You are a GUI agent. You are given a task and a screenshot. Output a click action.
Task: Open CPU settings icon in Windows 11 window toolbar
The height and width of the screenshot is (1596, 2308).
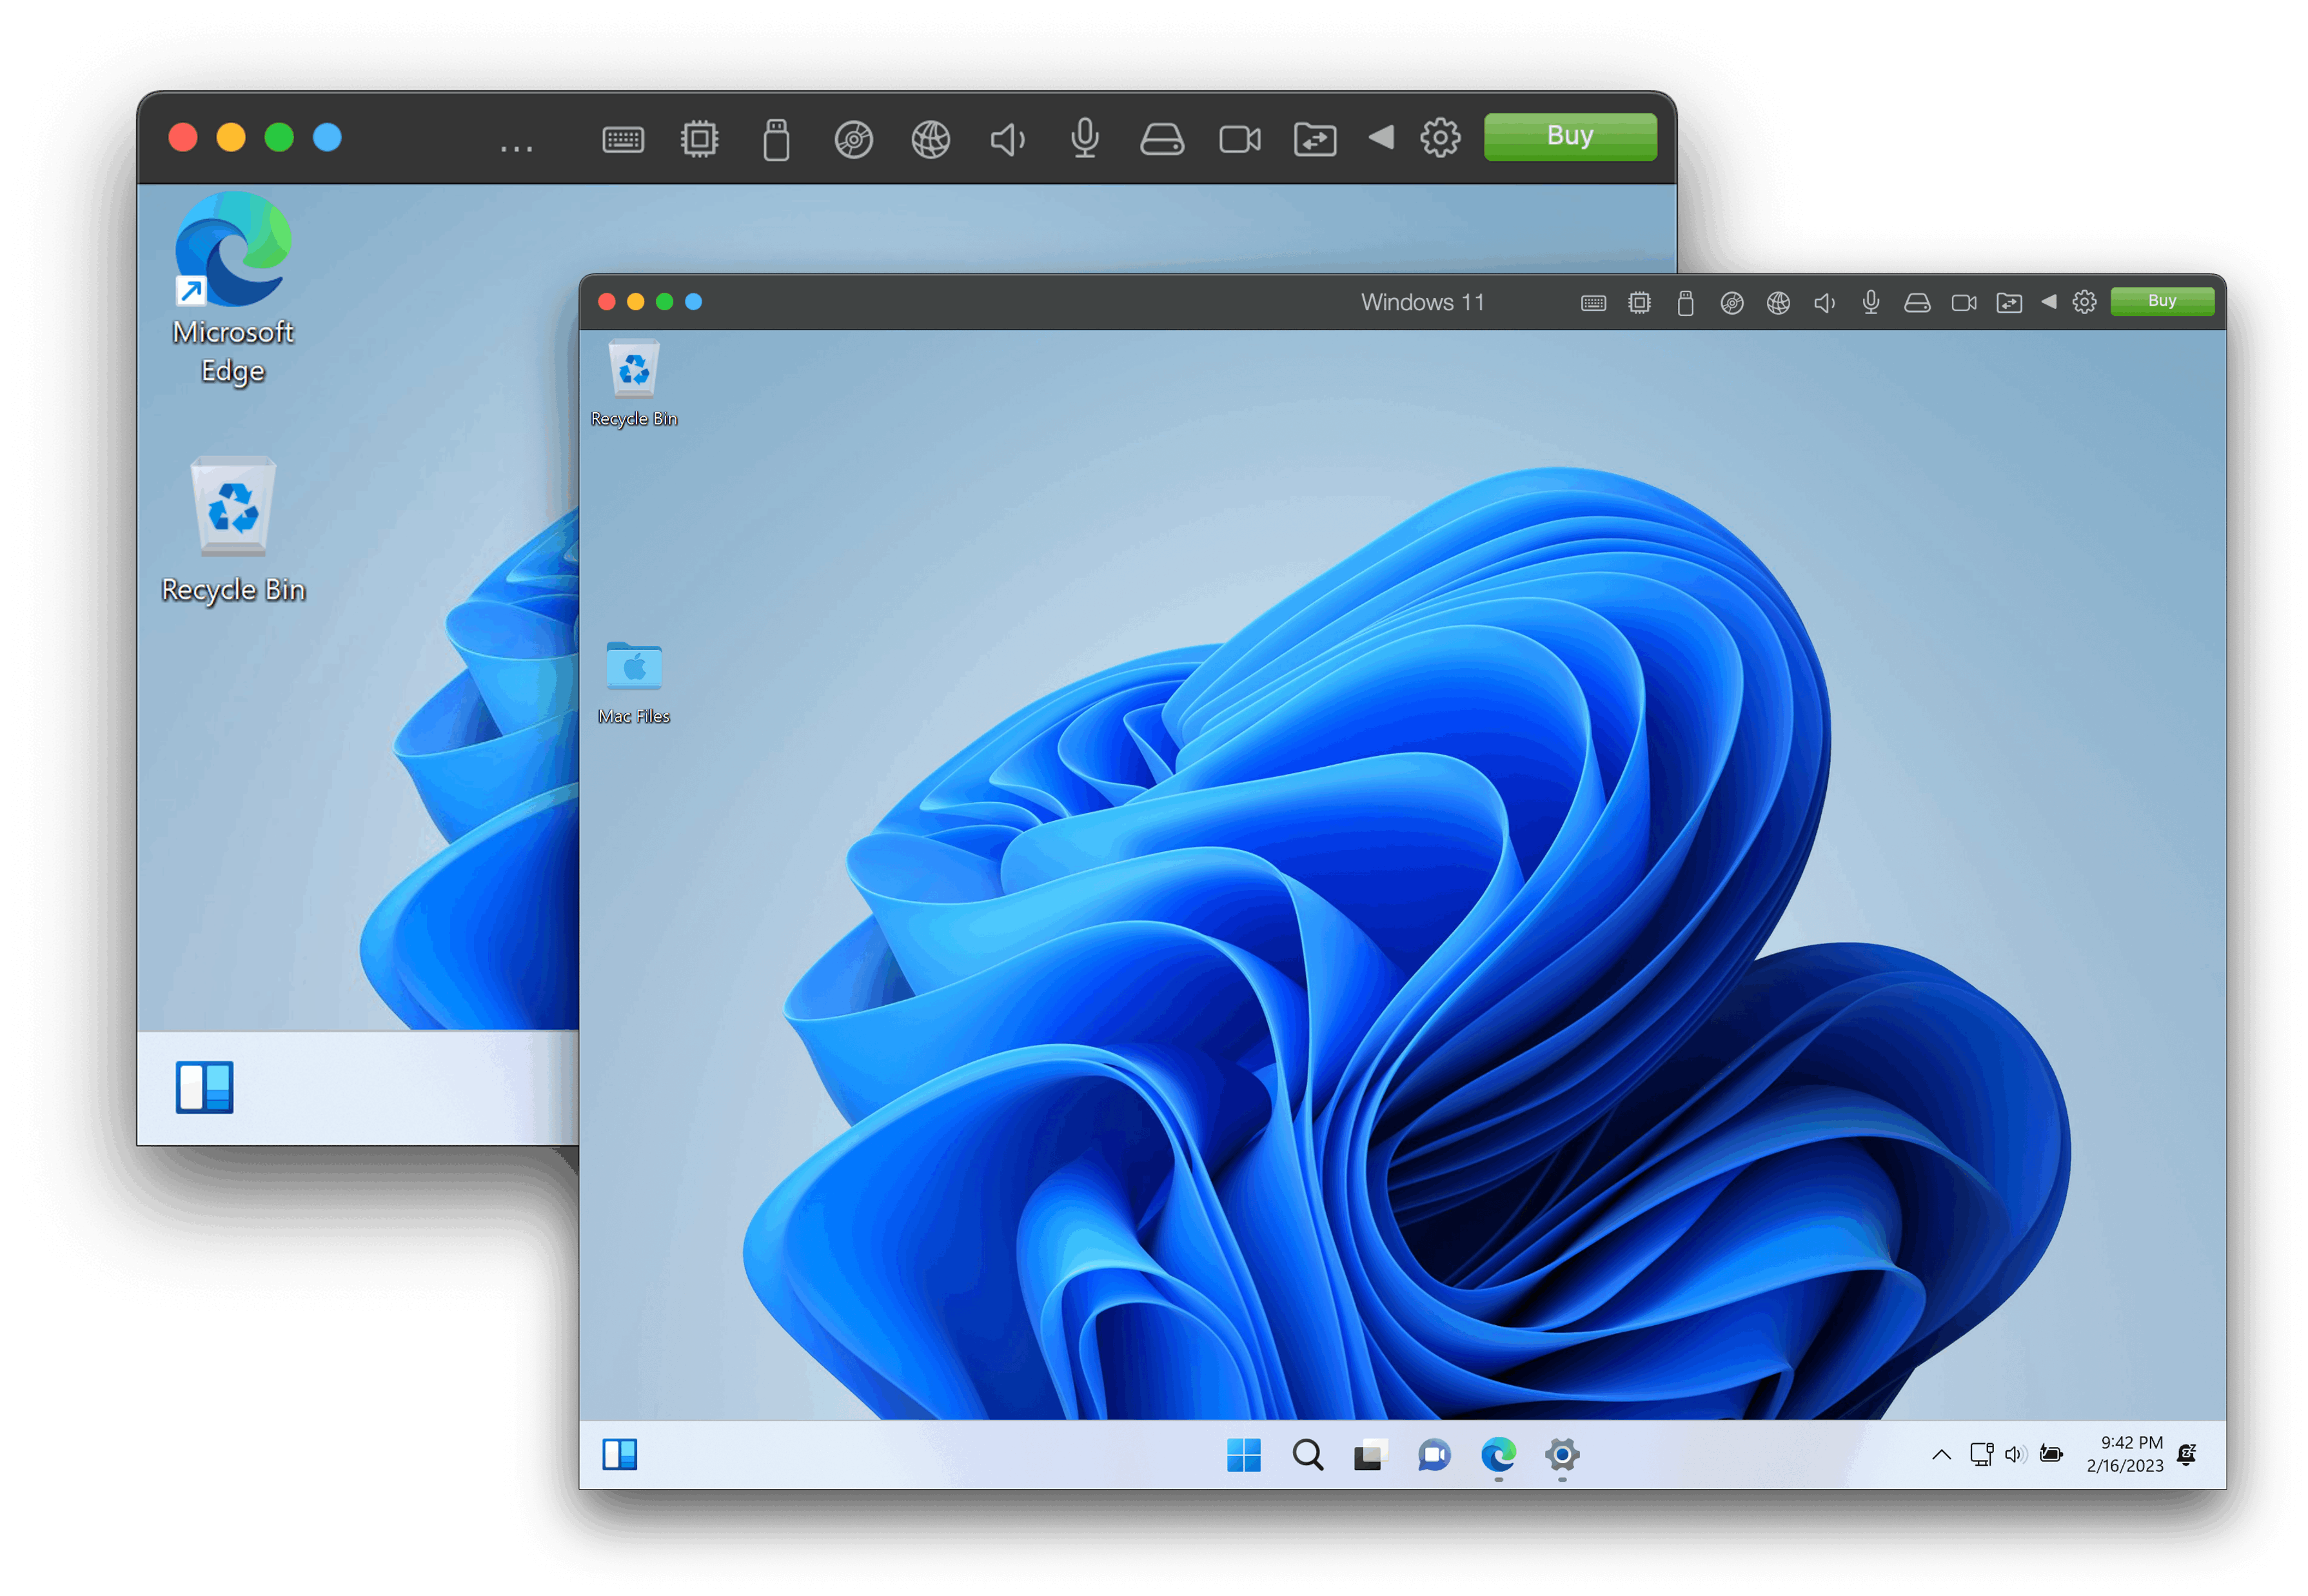pos(1639,302)
